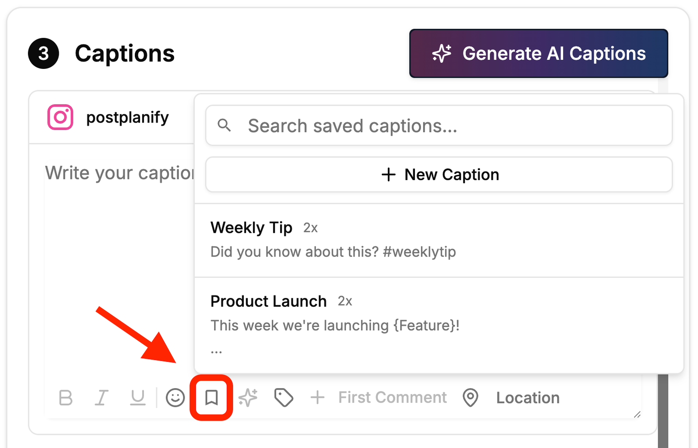
Task: Toggle bold formatting in caption editor
Action: (x=65, y=398)
